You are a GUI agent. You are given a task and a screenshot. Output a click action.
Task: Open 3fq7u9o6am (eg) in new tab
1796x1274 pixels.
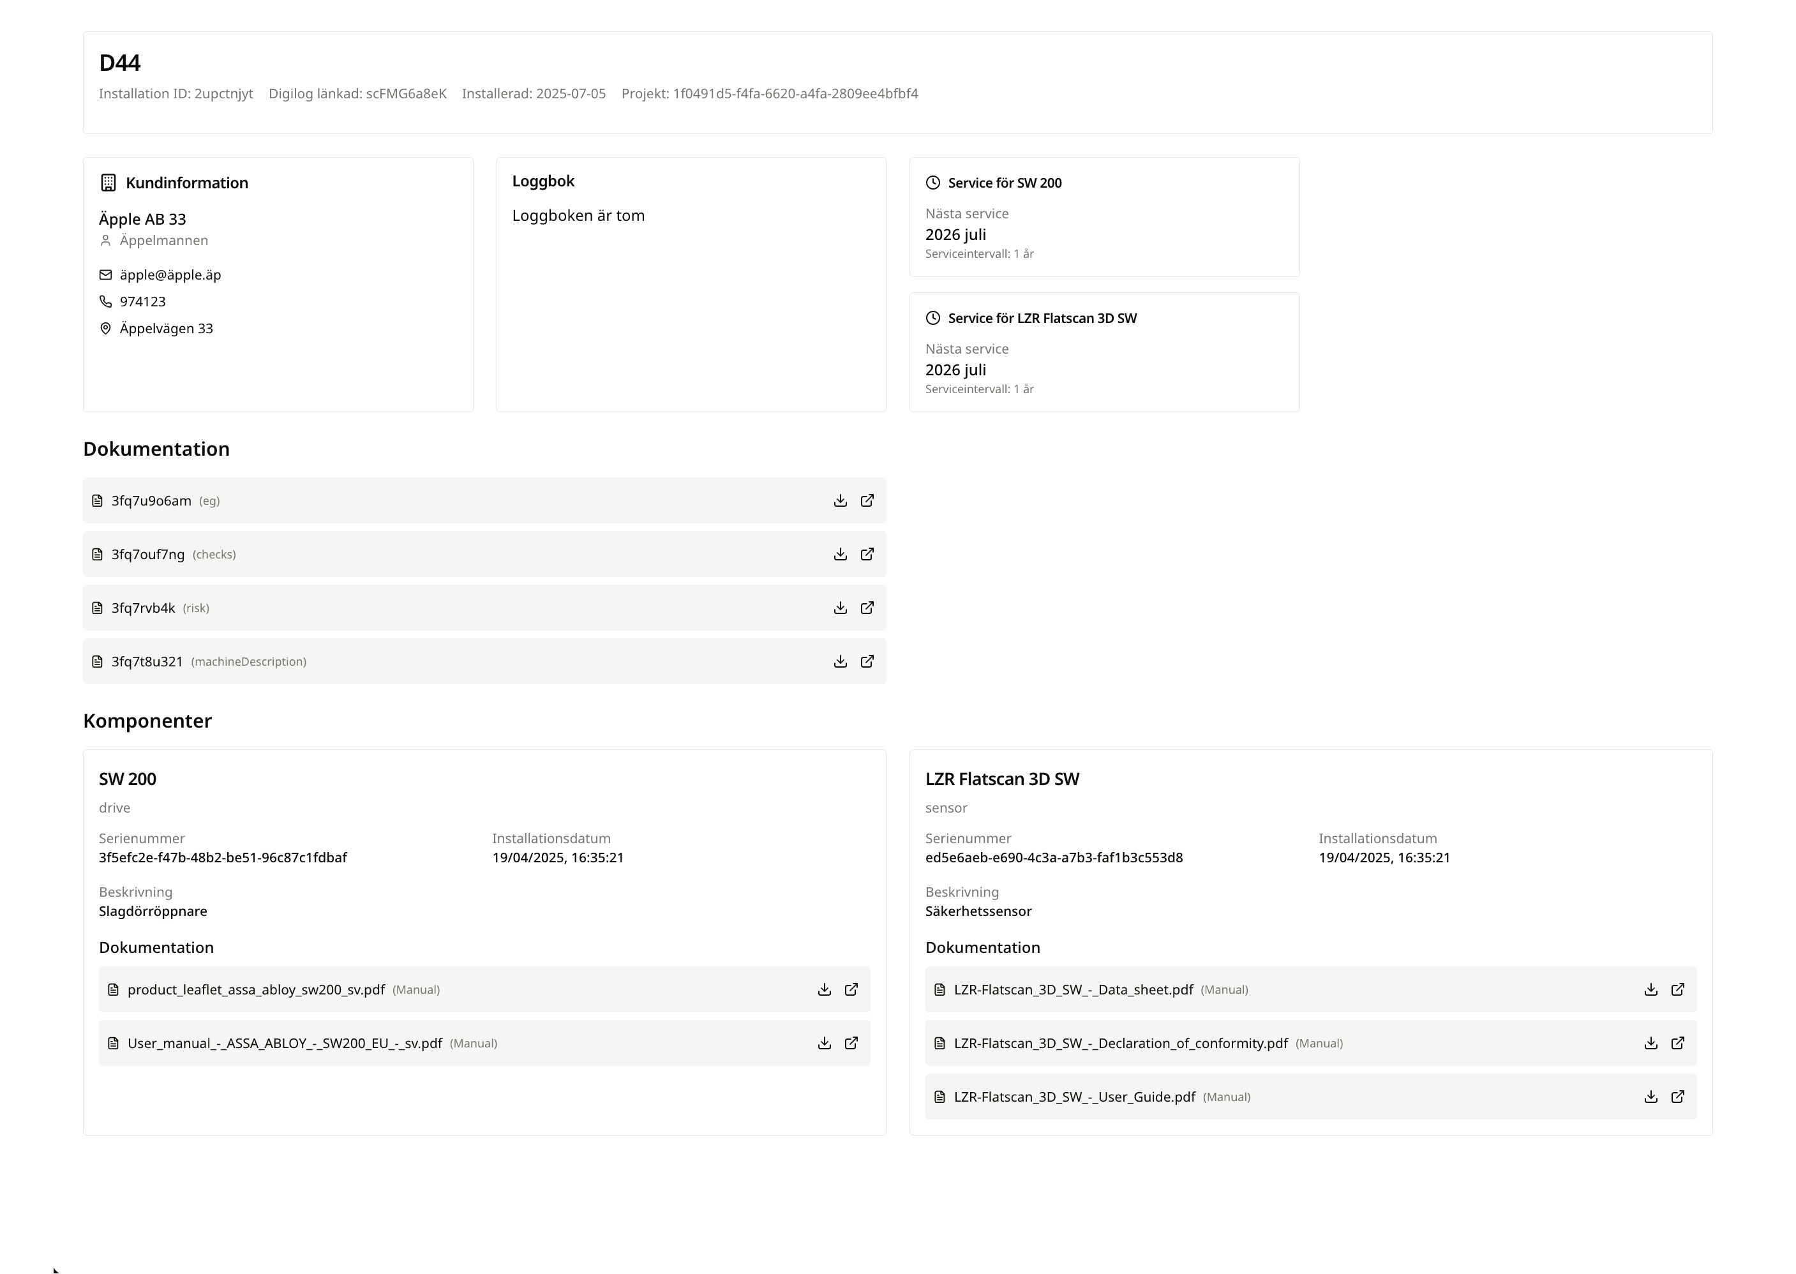867,500
